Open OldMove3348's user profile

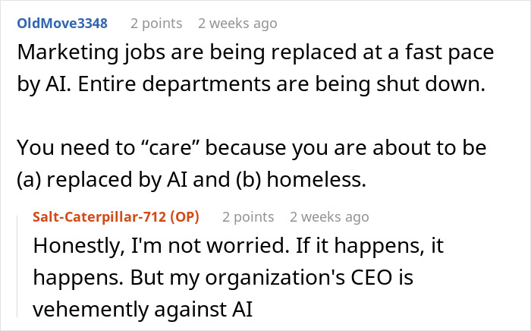tap(62, 24)
